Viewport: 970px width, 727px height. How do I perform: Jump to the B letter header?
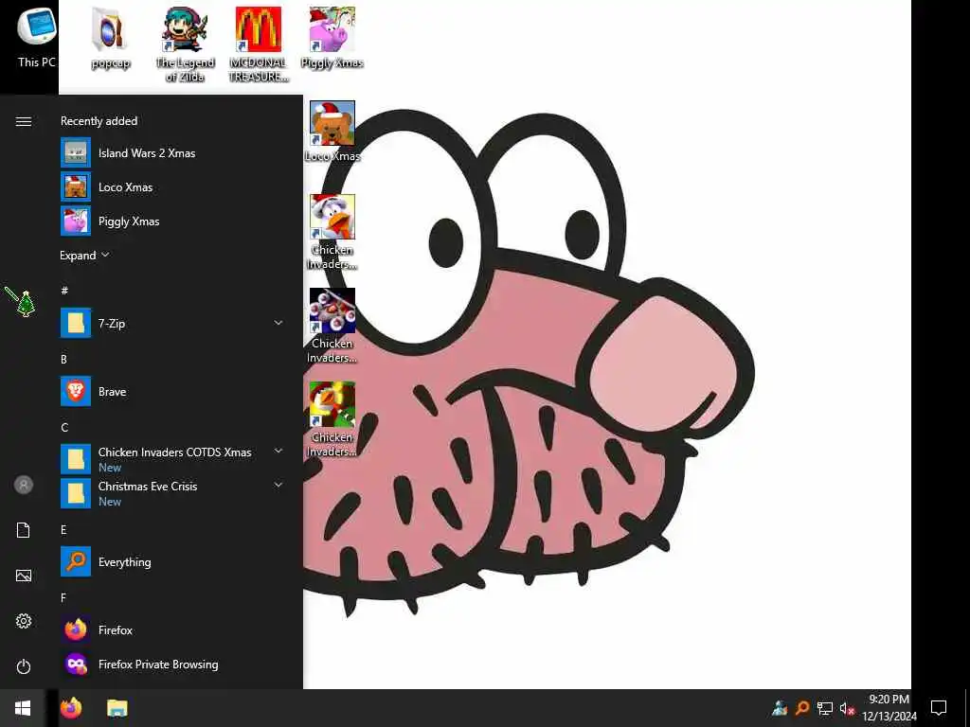(63, 359)
